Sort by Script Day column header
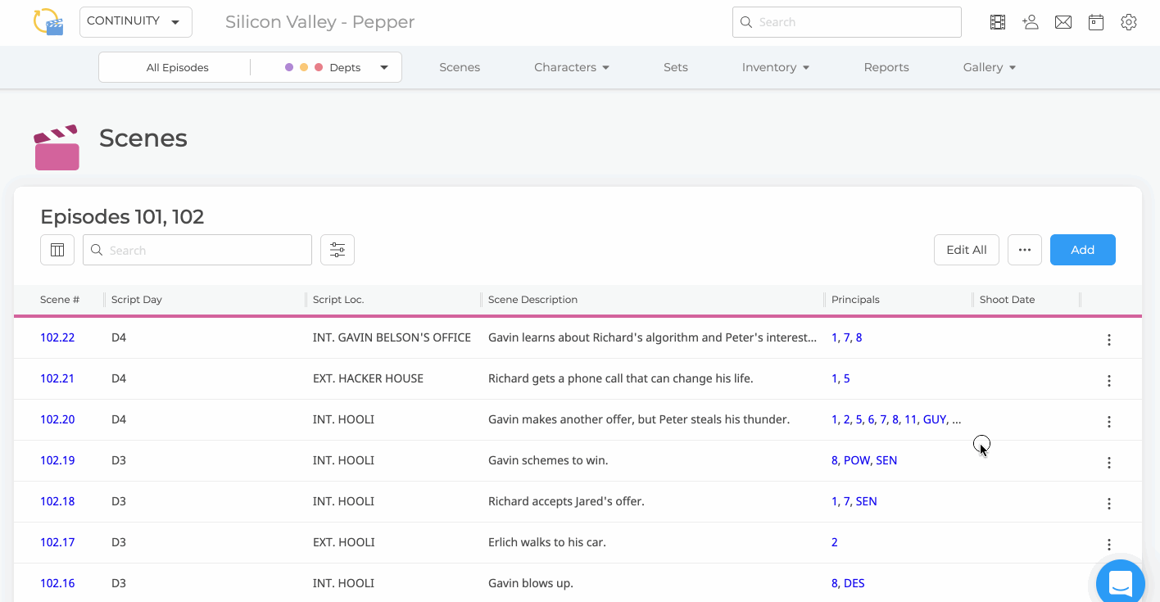 pyautogui.click(x=137, y=300)
